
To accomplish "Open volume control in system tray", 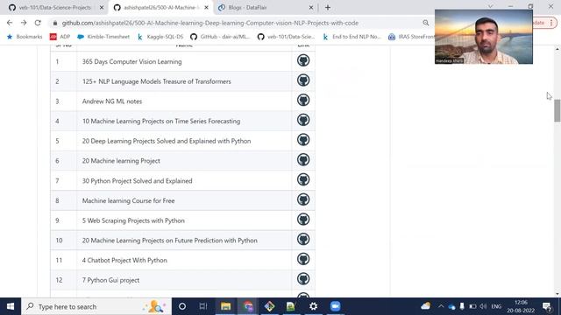I will click(483, 306).
